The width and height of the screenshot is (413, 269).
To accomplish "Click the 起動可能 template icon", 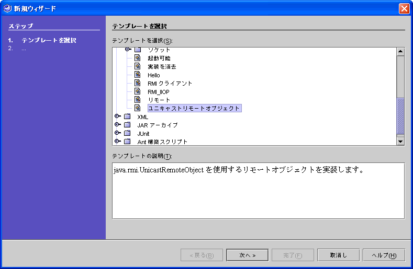I will (138, 58).
